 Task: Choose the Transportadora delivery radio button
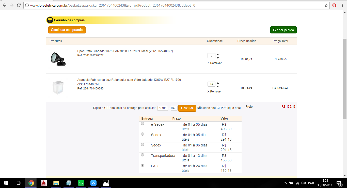coord(143,155)
